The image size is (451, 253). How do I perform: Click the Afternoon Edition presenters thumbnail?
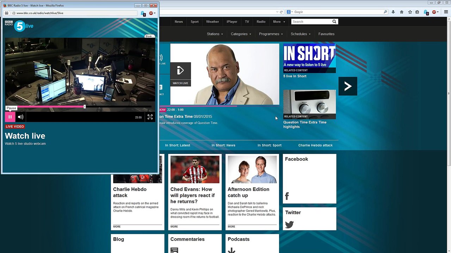(252, 169)
